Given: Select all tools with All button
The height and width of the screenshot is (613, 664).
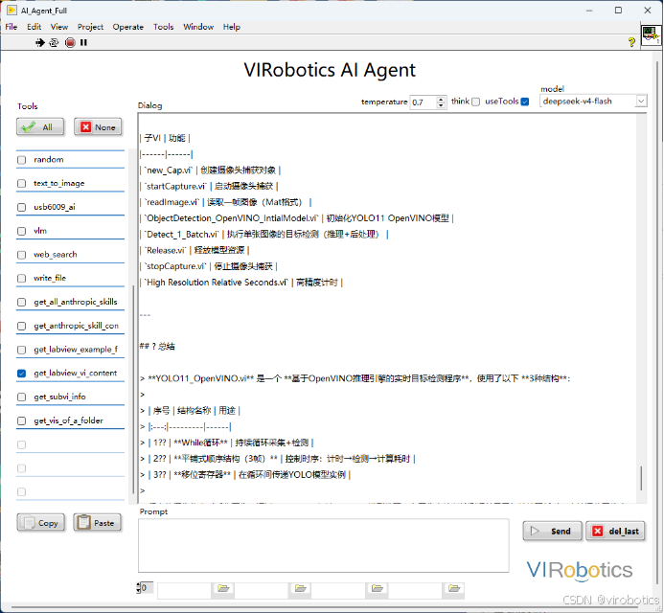Looking at the screenshot, I should click(x=40, y=127).
